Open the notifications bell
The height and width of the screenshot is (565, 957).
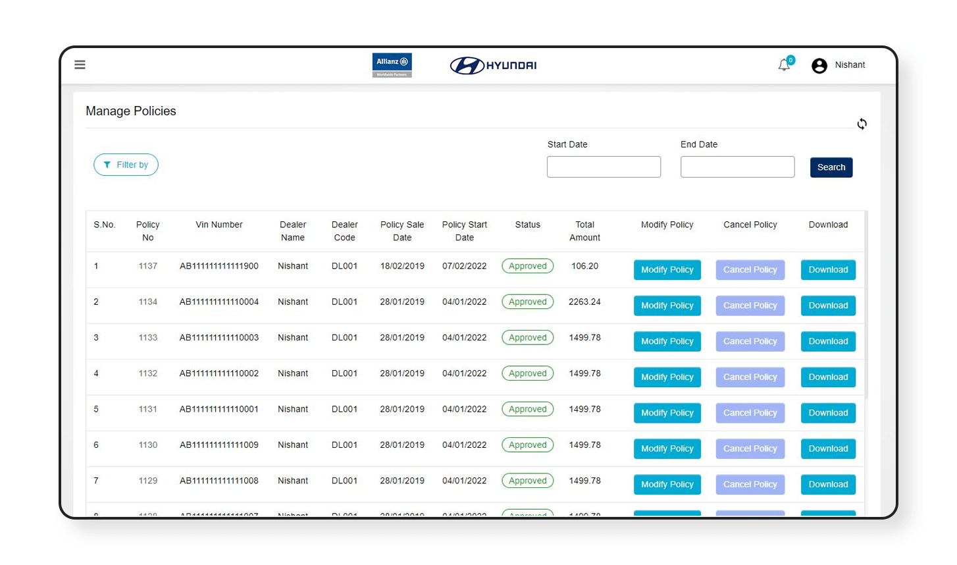coord(785,65)
